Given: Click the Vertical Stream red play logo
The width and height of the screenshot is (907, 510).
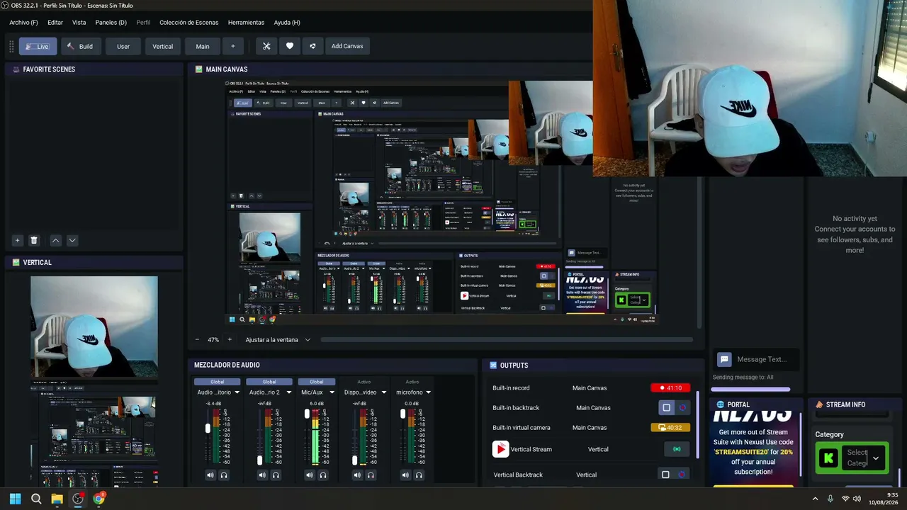Looking at the screenshot, I should tap(500, 449).
